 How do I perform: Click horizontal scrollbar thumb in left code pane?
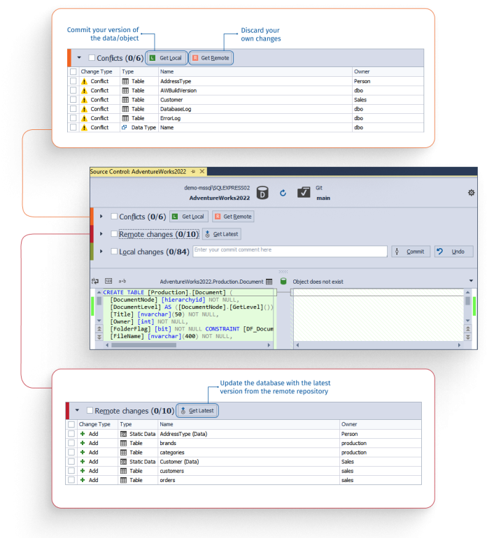[x=143, y=345]
